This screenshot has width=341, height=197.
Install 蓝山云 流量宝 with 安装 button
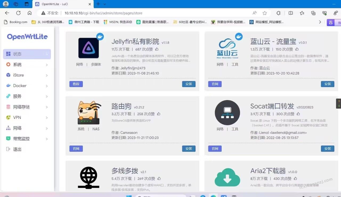coord(328,84)
